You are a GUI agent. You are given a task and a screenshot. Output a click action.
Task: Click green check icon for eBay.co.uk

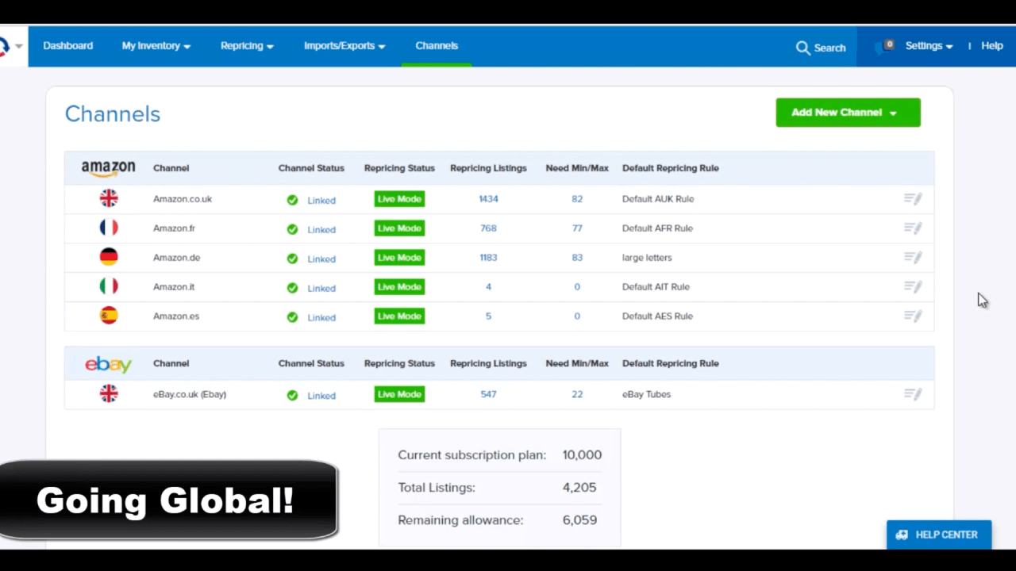pyautogui.click(x=292, y=395)
